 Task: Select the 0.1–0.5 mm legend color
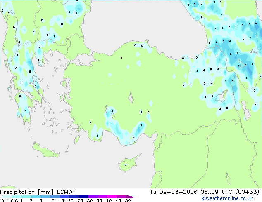pyautogui.click(x=7, y=197)
